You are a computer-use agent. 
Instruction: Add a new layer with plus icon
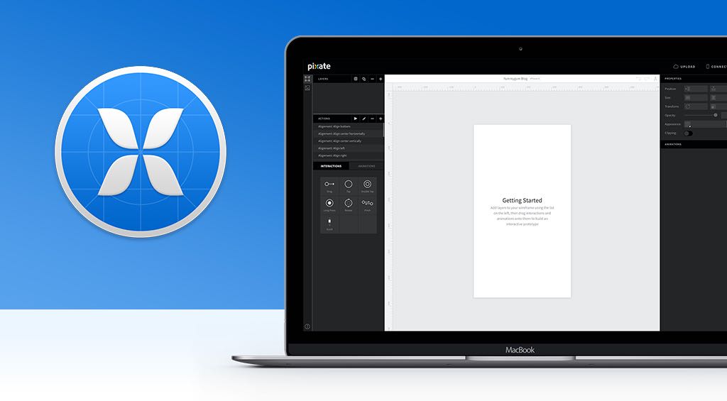[381, 79]
